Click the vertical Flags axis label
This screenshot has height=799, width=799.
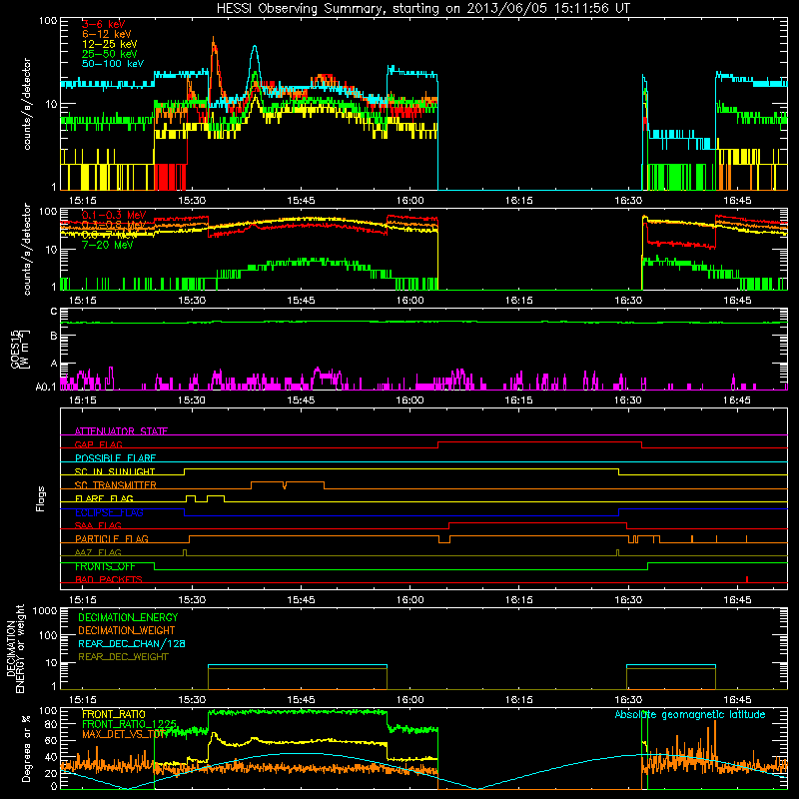tap(41, 498)
